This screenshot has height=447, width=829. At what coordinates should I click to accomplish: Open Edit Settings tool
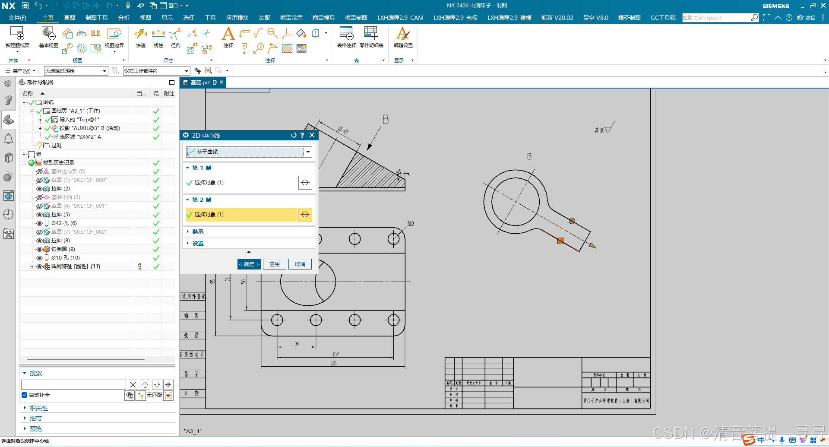tap(403, 34)
